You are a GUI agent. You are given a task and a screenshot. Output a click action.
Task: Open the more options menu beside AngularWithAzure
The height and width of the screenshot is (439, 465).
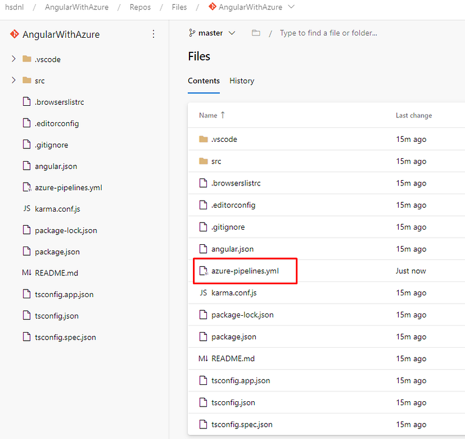coord(153,34)
